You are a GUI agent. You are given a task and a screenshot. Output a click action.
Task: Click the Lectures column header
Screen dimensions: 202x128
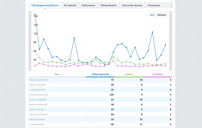point(129,74)
